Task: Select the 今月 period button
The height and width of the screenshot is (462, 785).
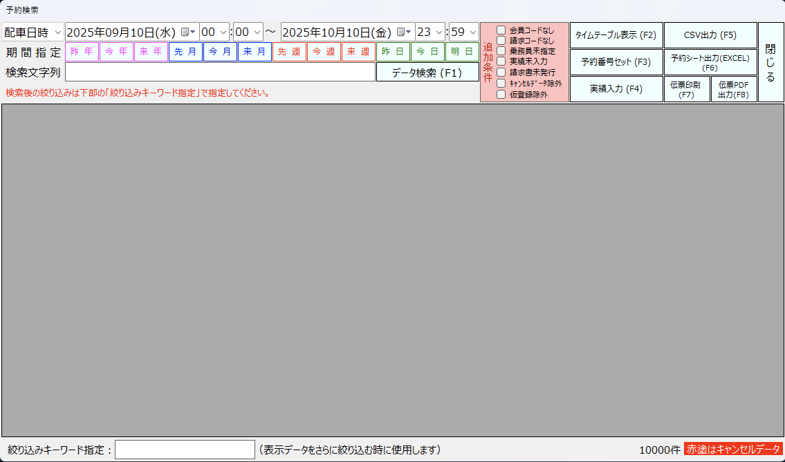Action: tap(220, 51)
